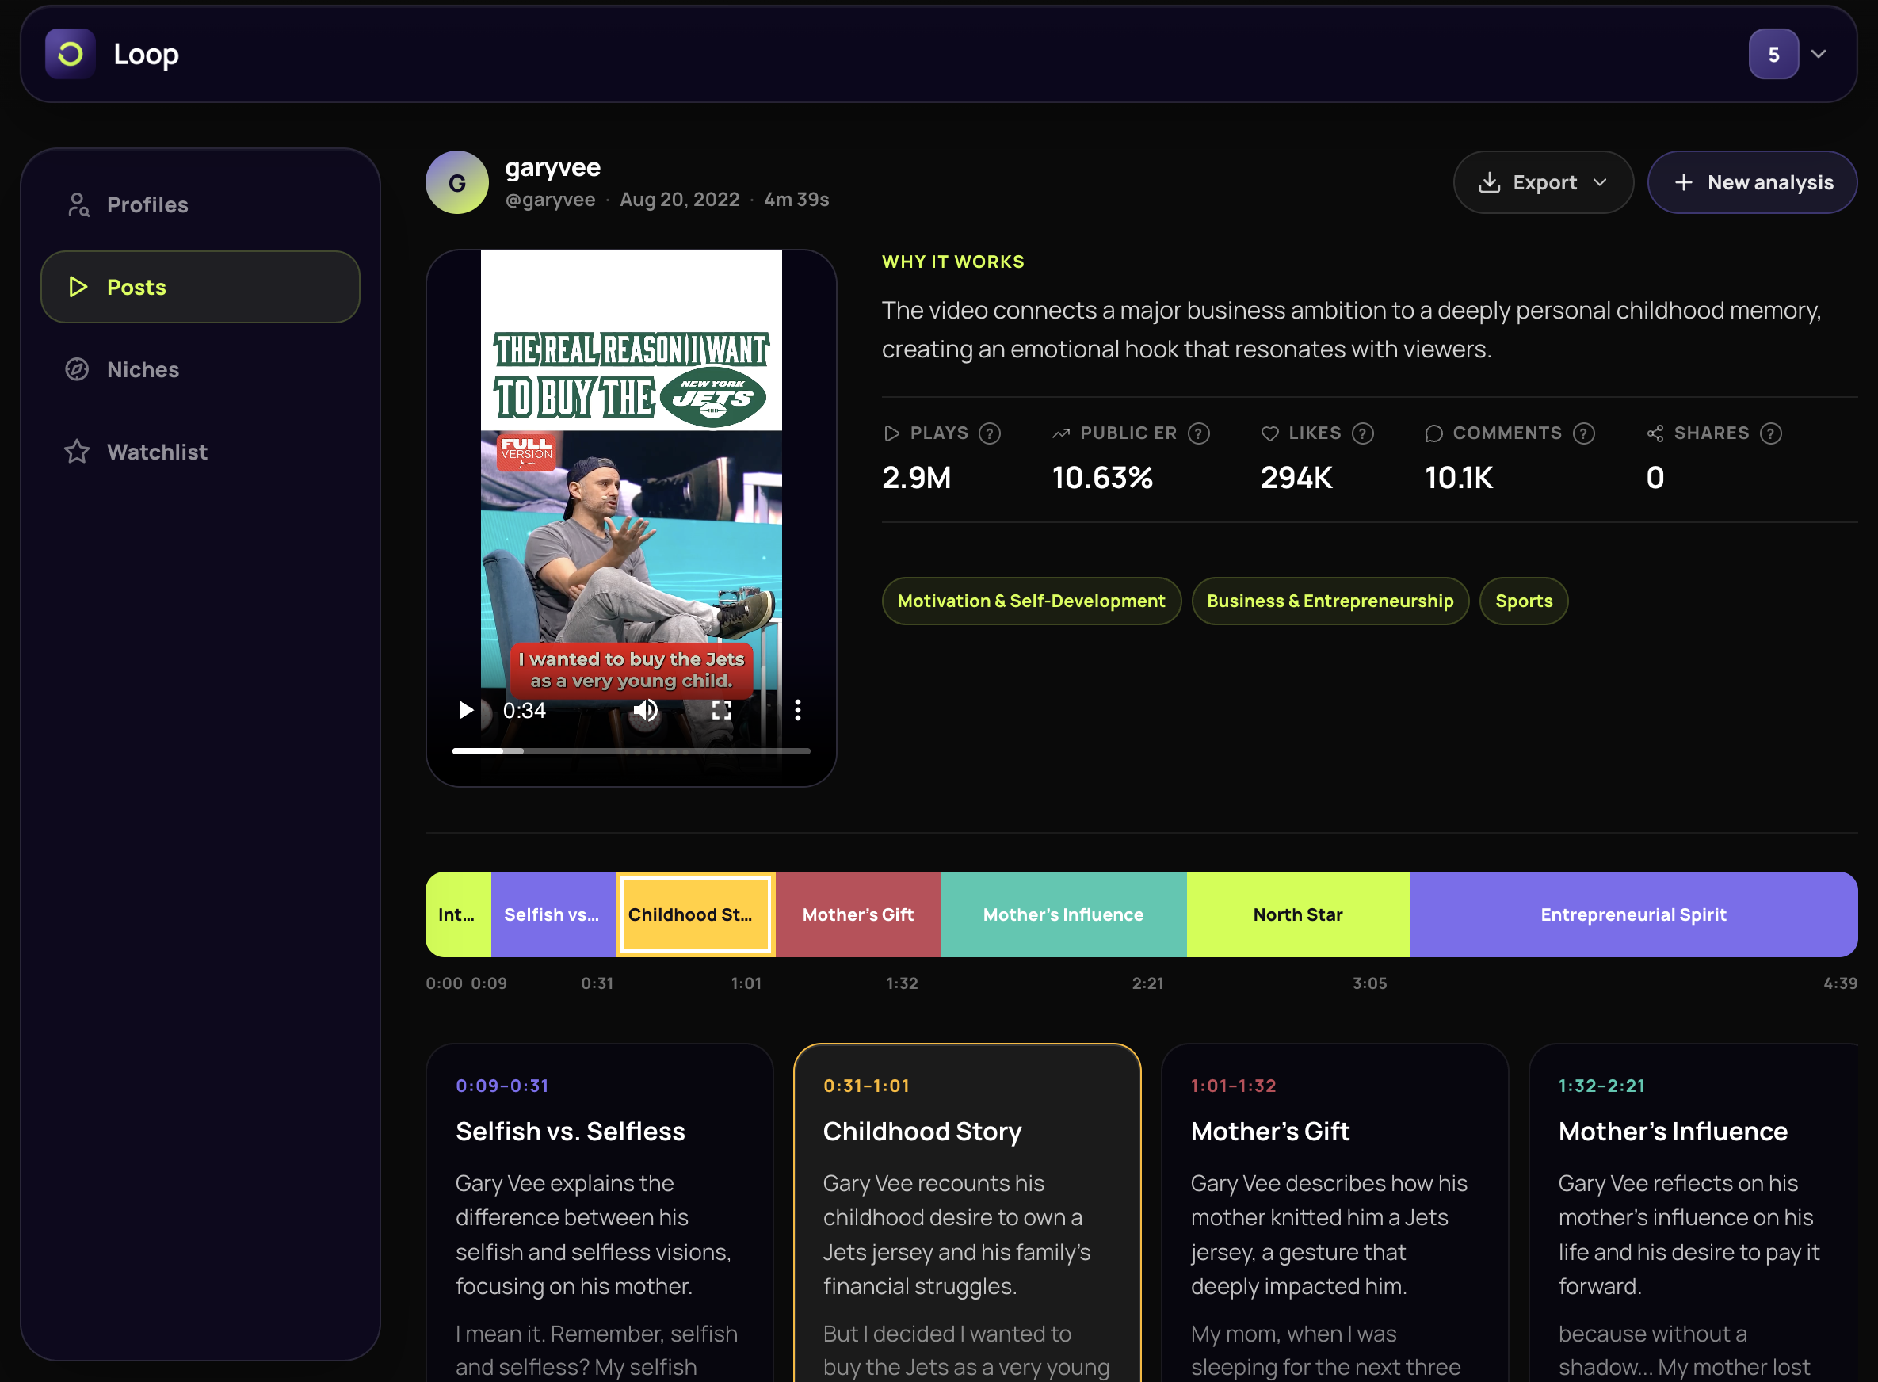This screenshot has height=1382, width=1878.
Task: Open the Selfish vs. Selfless card
Action: [x=599, y=1213]
